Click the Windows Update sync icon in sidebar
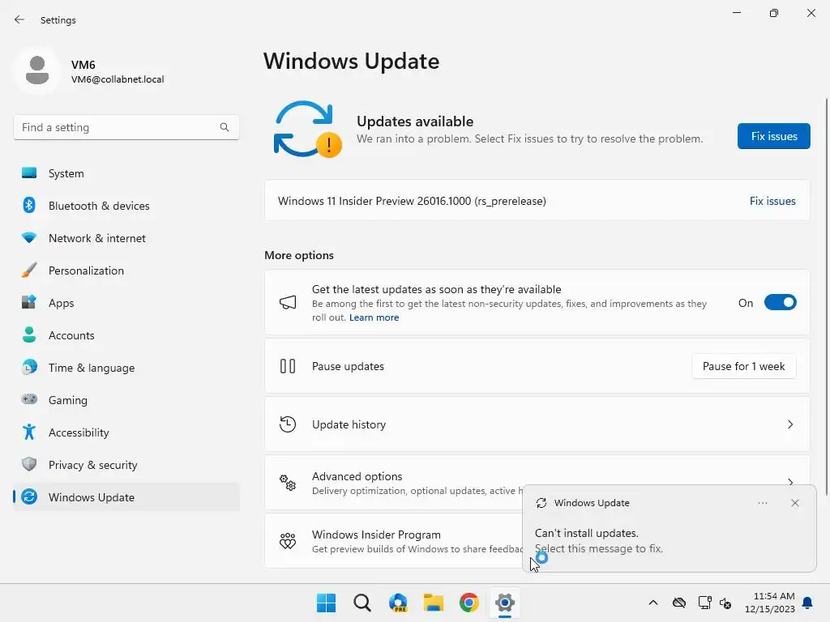This screenshot has width=830, height=622. 29,496
